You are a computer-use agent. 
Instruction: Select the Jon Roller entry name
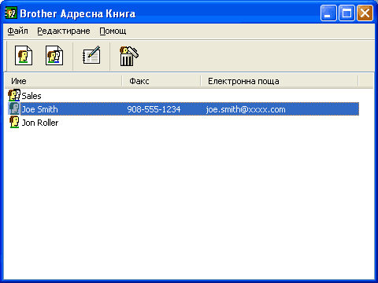tap(40, 123)
